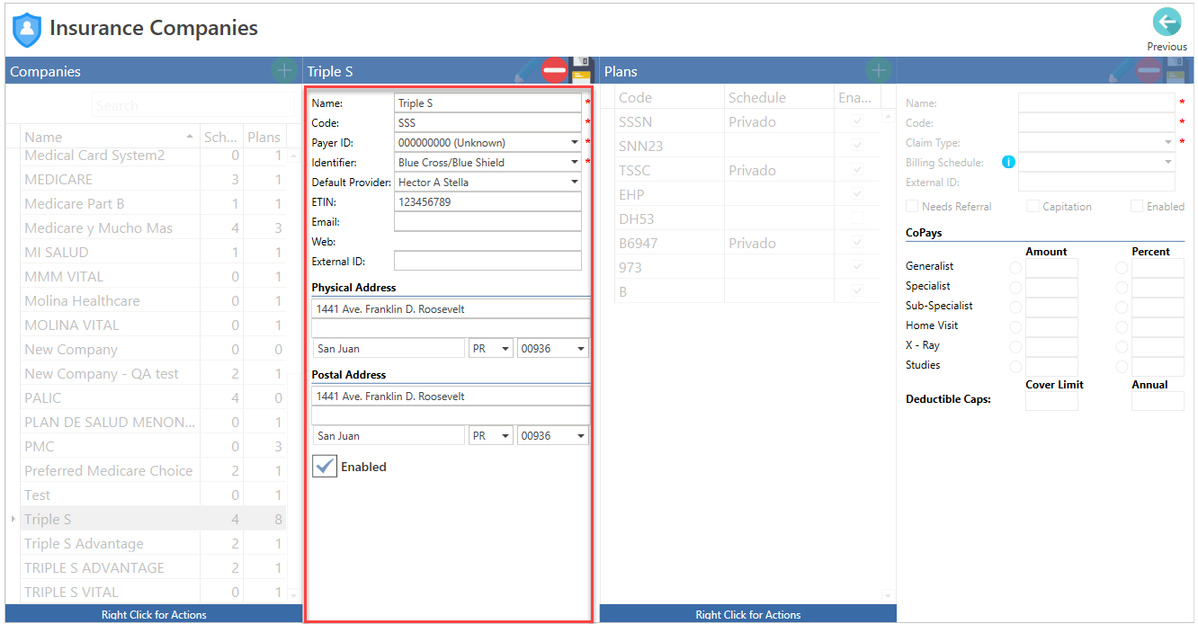Viewport: 1198px width, 624px height.
Task: Click the plan Name input field
Action: (x=1096, y=103)
